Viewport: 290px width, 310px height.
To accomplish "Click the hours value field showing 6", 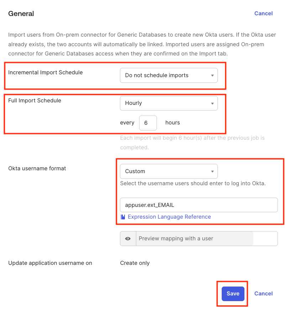I will pyautogui.click(x=148, y=123).
